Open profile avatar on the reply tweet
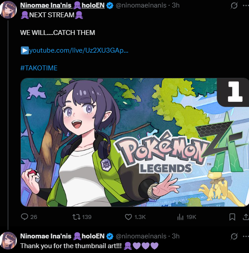The width and height of the screenshot is (249, 253). click(x=8, y=240)
